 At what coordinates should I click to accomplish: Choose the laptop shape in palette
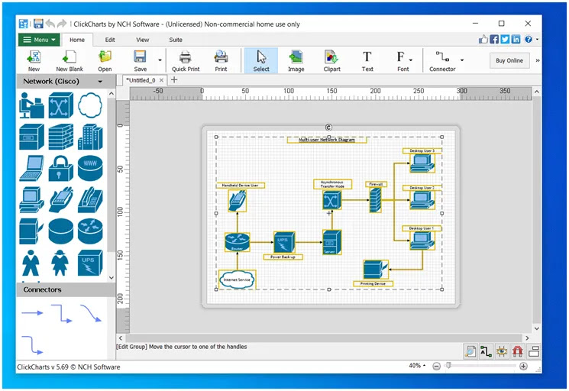(31, 168)
